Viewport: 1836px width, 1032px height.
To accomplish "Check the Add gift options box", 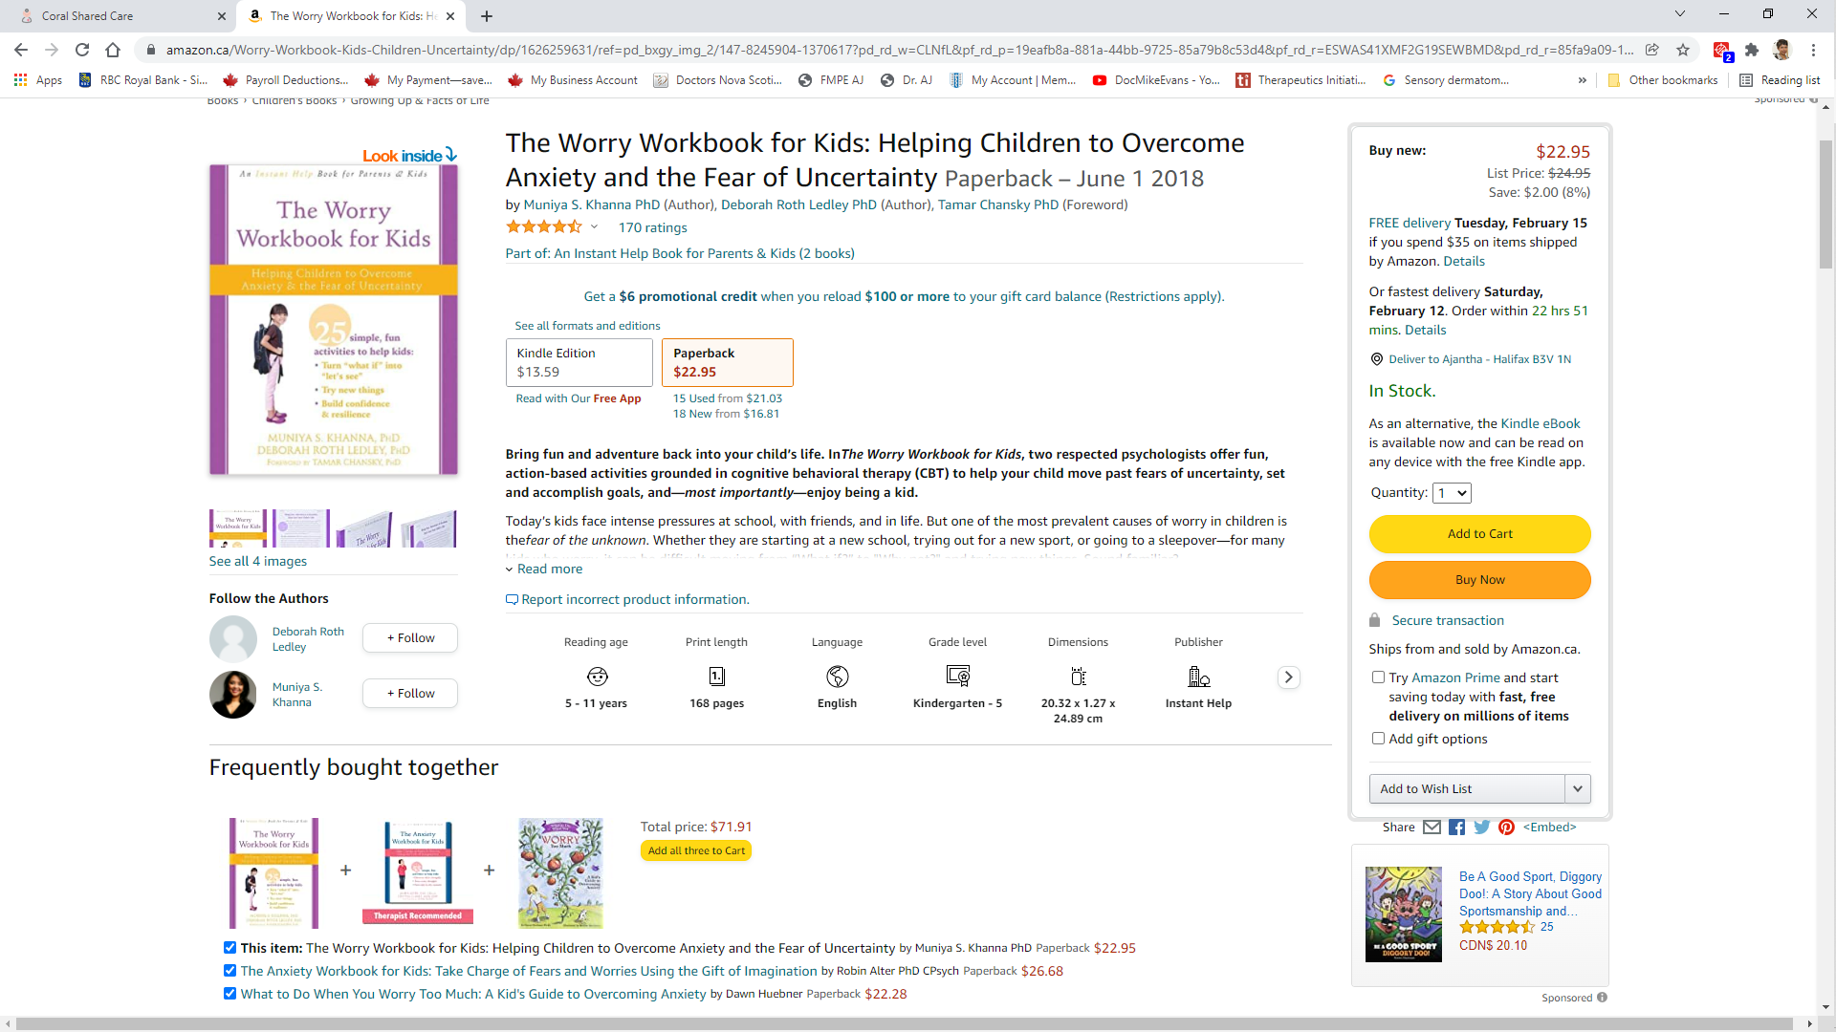I will 1378,739.
